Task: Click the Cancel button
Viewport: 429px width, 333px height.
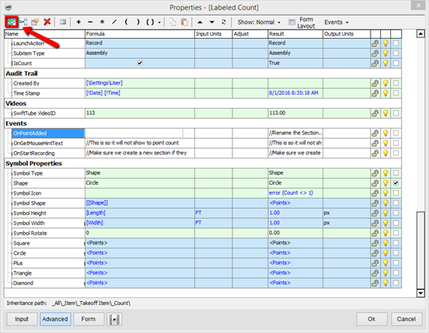Action: pos(406,319)
